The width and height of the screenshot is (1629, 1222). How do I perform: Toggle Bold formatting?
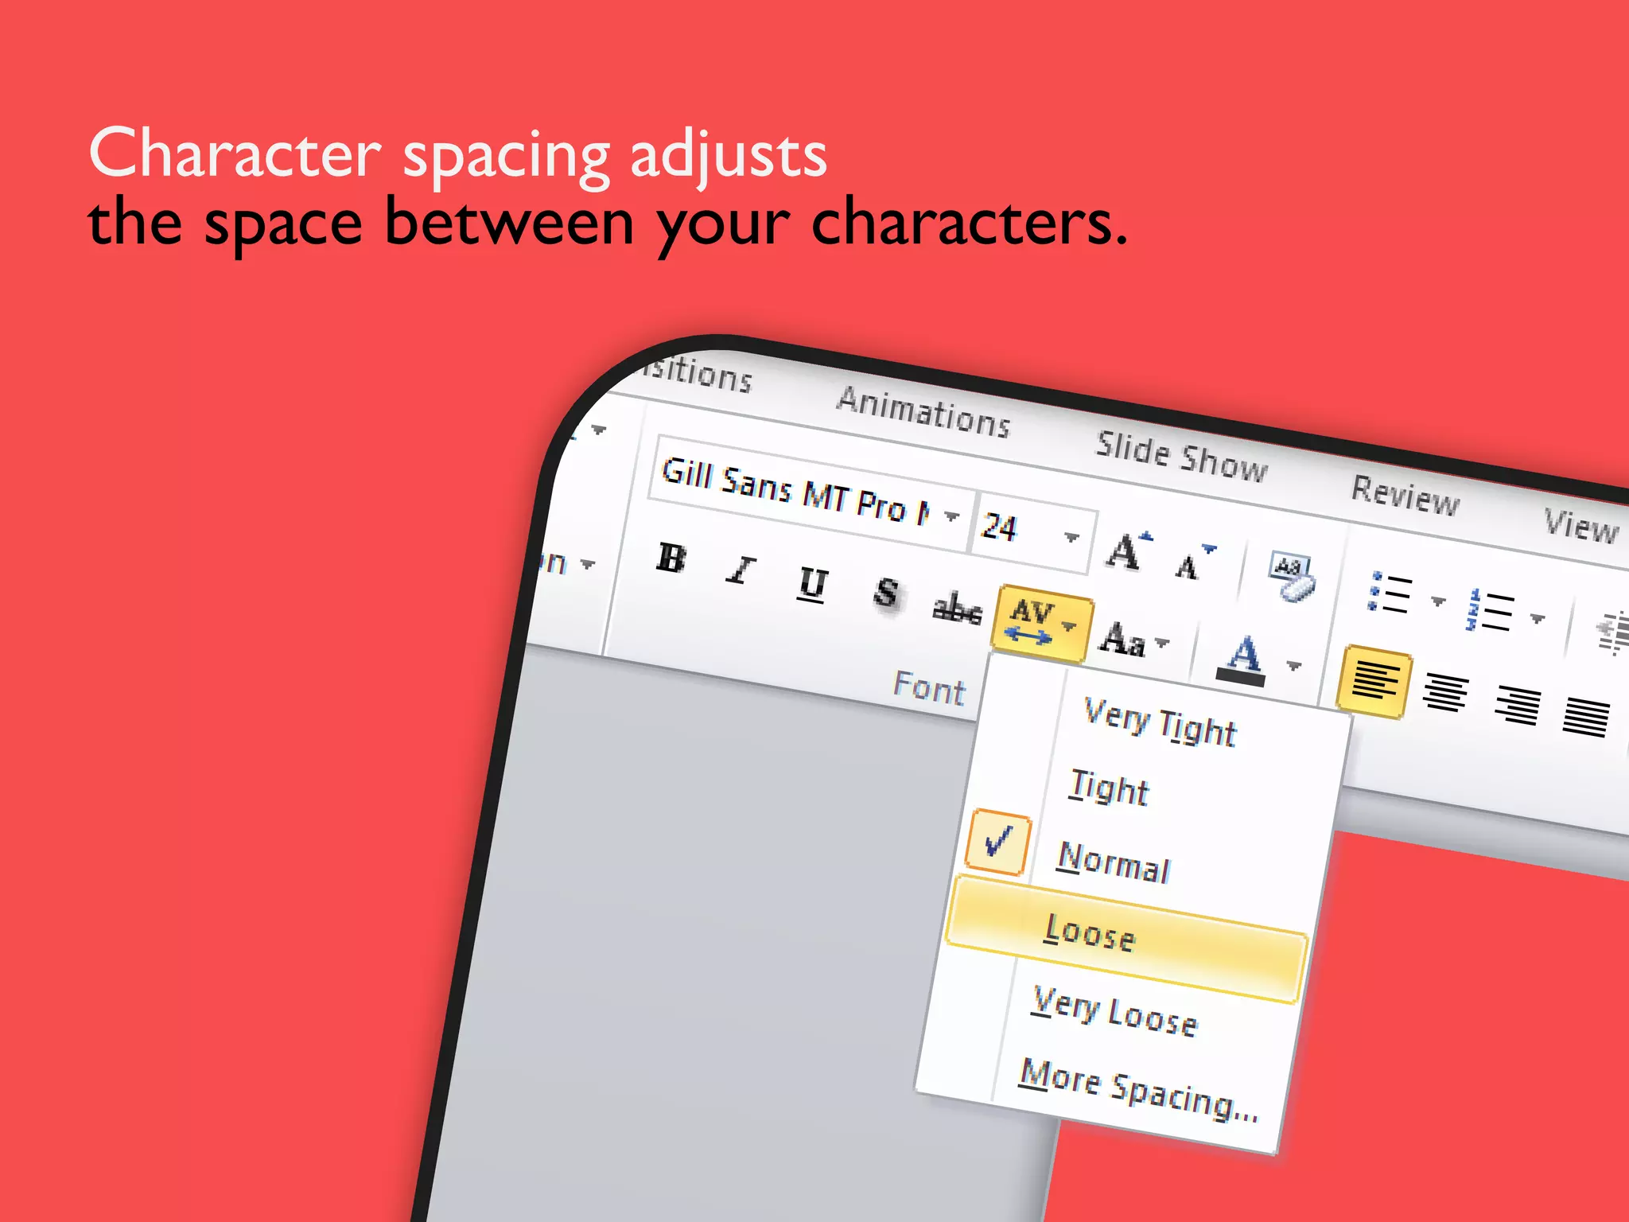[671, 558]
